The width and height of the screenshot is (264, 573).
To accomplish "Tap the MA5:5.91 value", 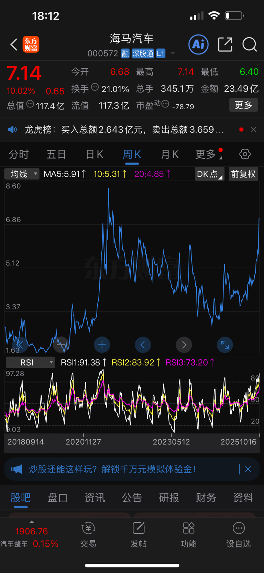I will tap(65, 174).
